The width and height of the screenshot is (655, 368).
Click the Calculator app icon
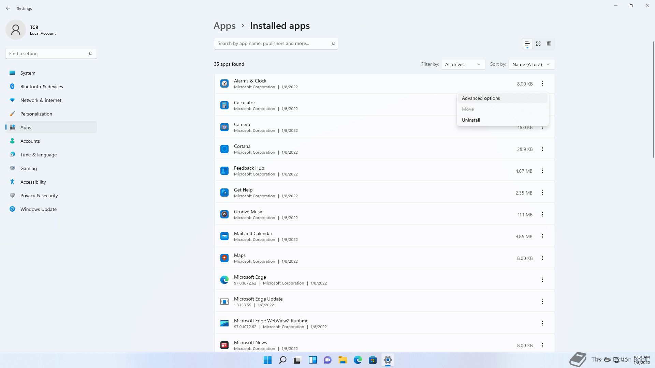tap(224, 105)
